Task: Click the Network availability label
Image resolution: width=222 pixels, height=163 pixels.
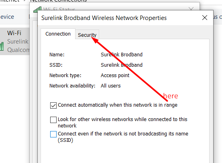Action: [x=72, y=86]
